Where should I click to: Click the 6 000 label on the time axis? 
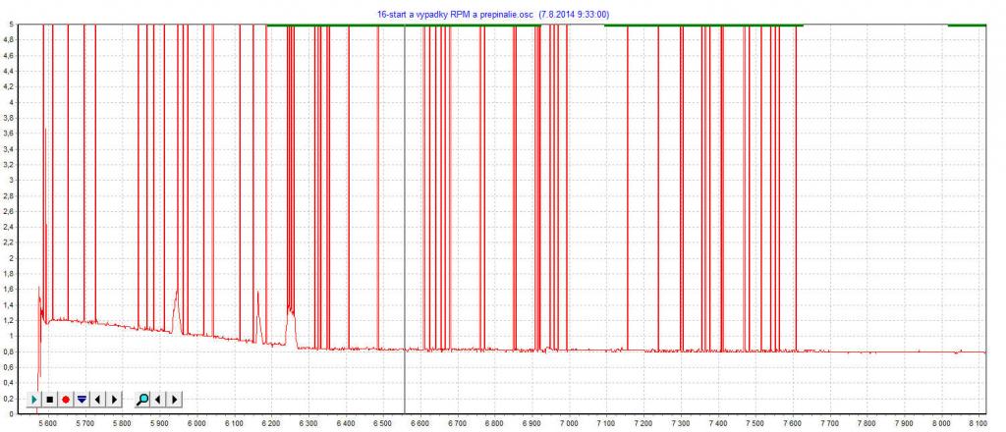[x=196, y=424]
